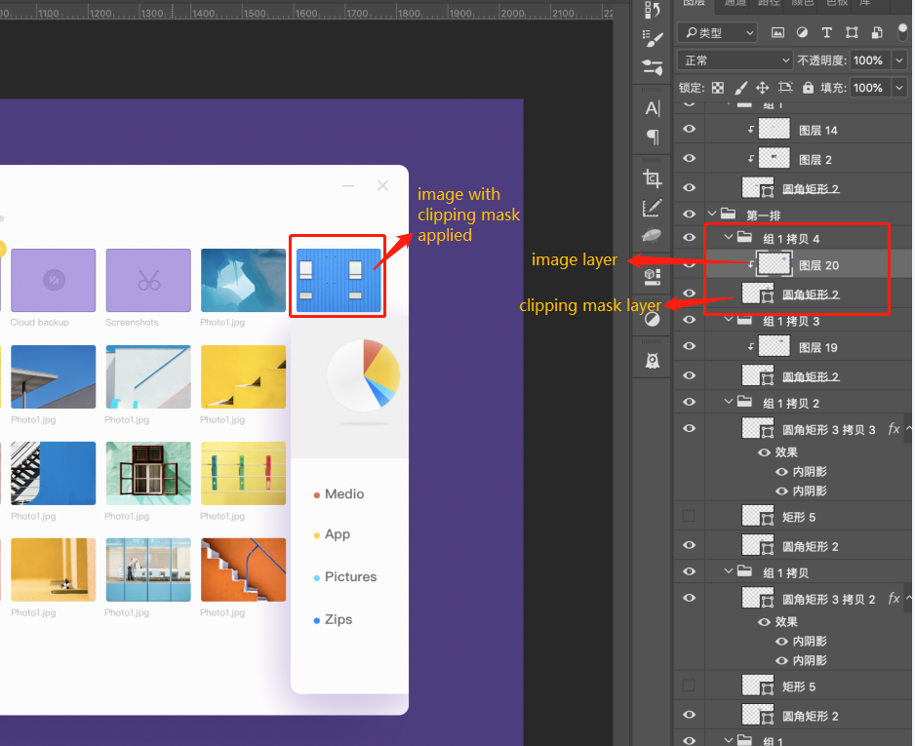Screen dimensions: 915x746
Task: Click Pictures in the mockup legend
Action: (x=351, y=576)
